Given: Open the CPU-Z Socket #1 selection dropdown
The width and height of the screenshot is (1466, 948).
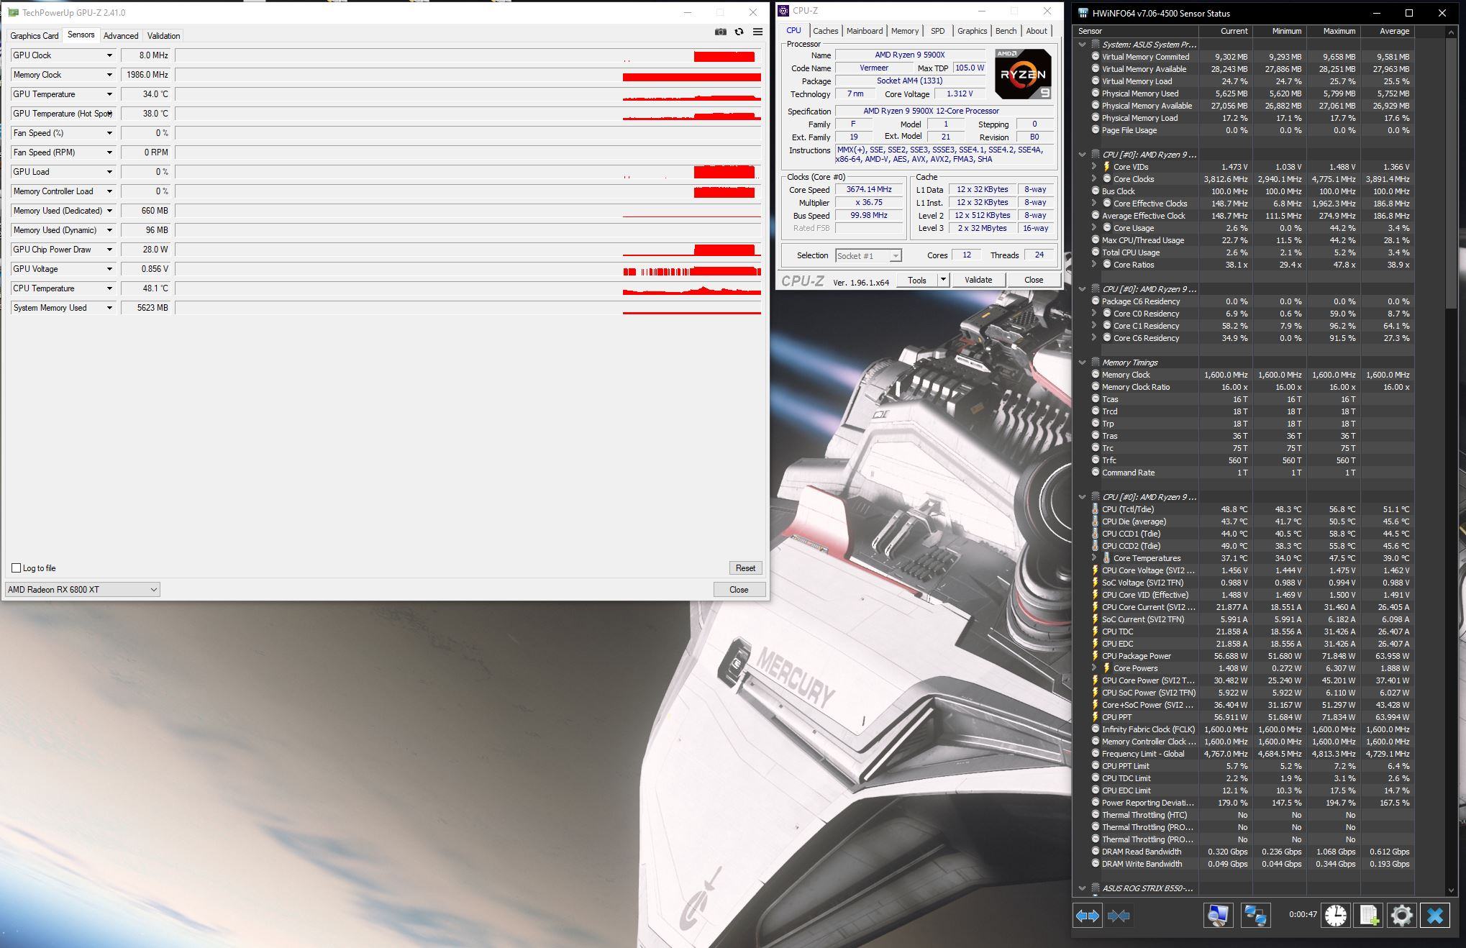Looking at the screenshot, I should point(868,256).
